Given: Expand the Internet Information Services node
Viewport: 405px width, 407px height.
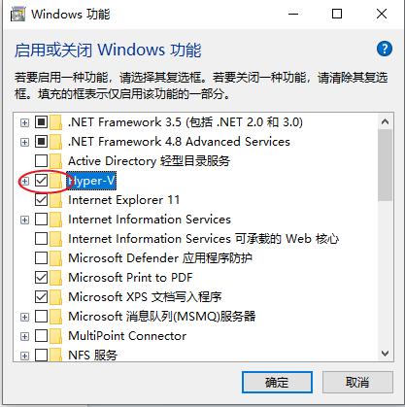Looking at the screenshot, I should coord(24,220).
